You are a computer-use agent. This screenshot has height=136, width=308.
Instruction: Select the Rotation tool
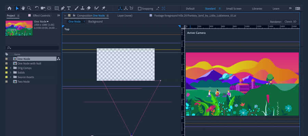coord(37,8)
